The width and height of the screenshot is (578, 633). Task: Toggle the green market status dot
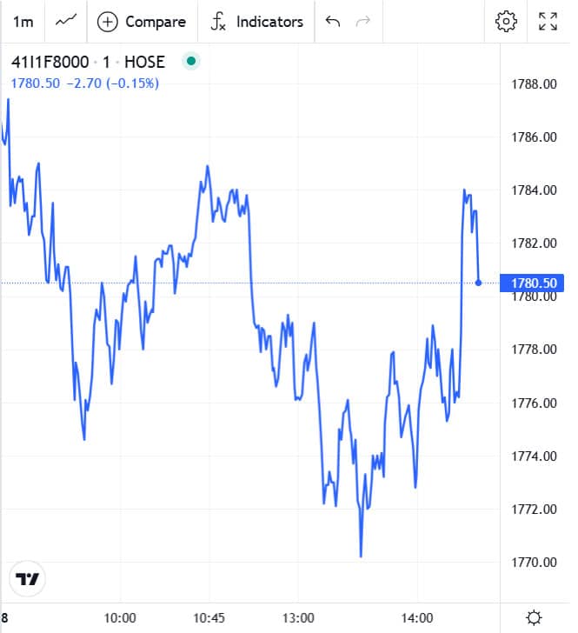pyautogui.click(x=191, y=62)
